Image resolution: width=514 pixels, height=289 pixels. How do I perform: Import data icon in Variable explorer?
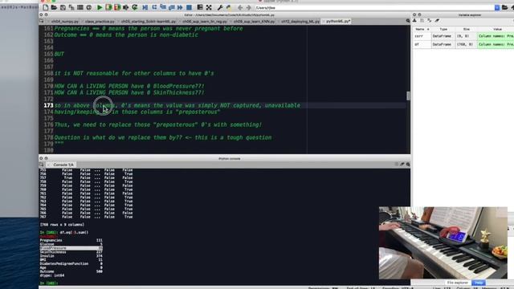414,21
